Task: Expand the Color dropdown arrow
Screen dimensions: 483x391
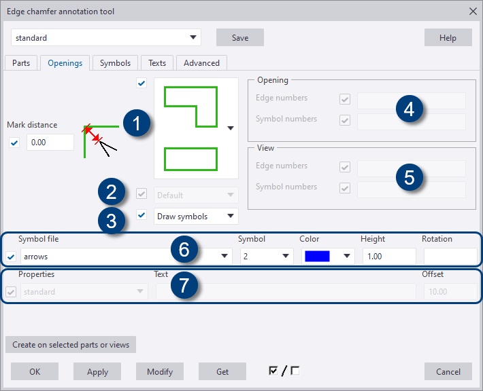Action: [347, 256]
